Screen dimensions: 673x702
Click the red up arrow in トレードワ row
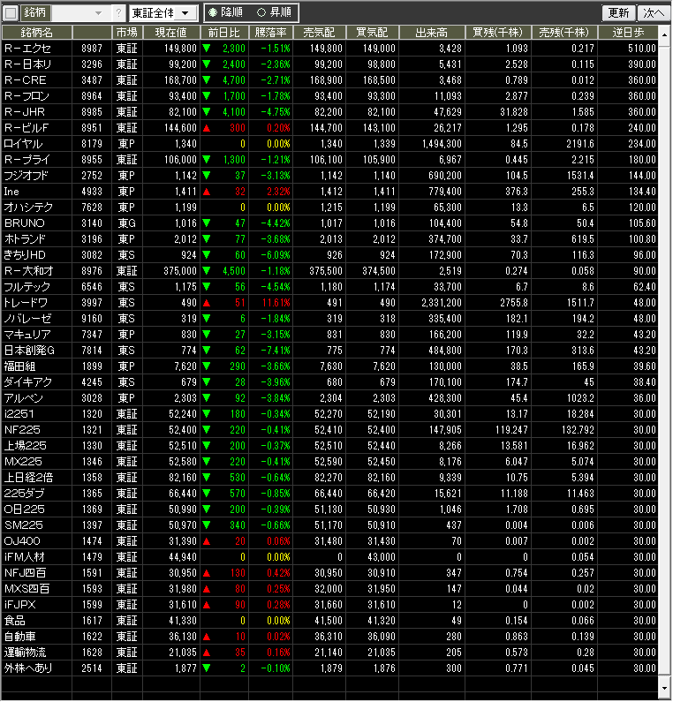[x=207, y=303]
